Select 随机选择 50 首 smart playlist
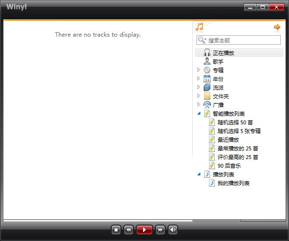289x241 pixels. pos(231,122)
